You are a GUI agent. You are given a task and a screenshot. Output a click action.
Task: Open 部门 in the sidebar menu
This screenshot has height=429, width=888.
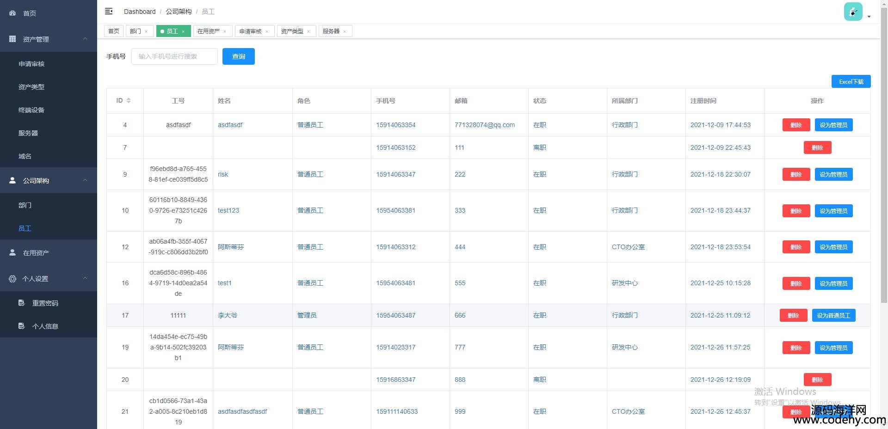click(25, 205)
